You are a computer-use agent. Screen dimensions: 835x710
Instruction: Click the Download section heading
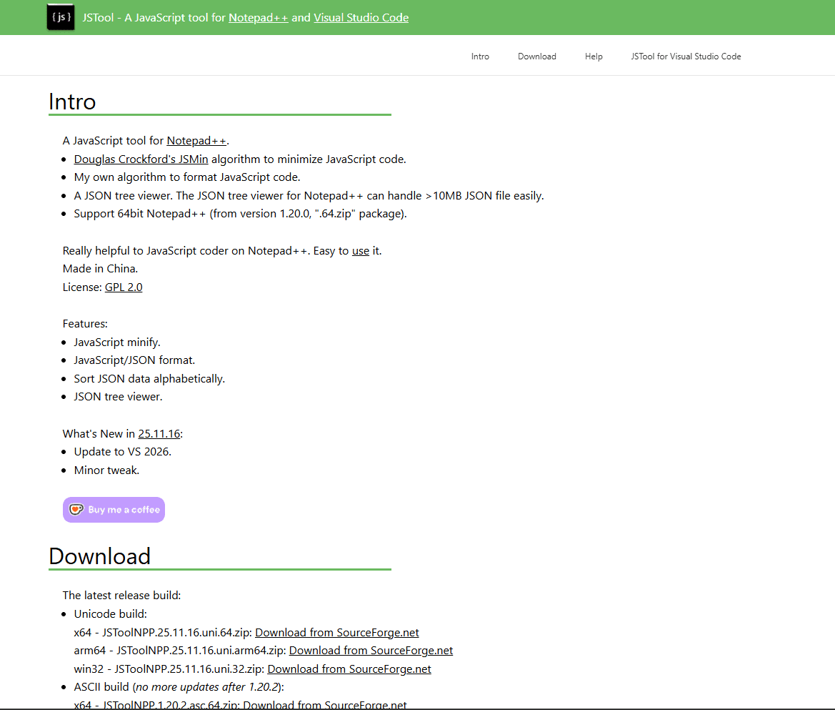click(99, 556)
